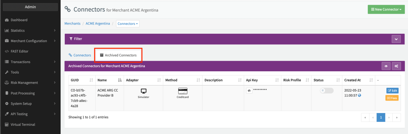Viewport: 408px width, 134px height.
Task: Open table settings with the gears icon
Action: click(x=396, y=66)
